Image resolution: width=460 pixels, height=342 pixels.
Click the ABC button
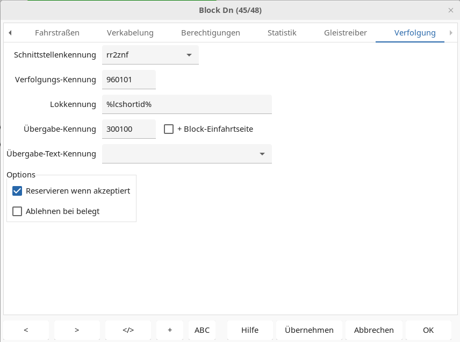tap(202, 330)
